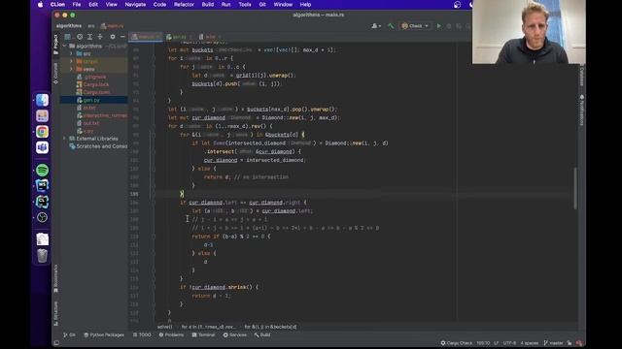Open the Terminal tool window
Image resolution: width=622 pixels, height=349 pixels.
click(203, 334)
